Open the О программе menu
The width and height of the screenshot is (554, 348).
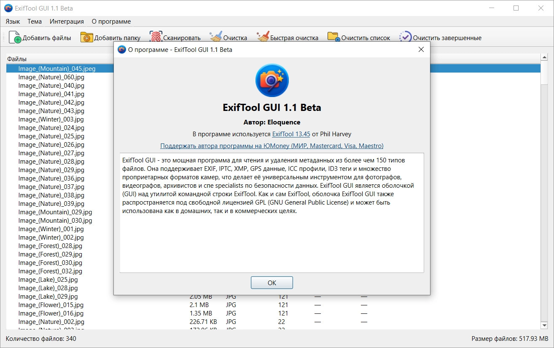(111, 22)
